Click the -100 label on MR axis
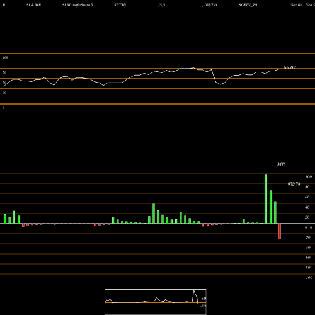Image resolution: width=315 pixels, height=315 pixels. coord(309,278)
